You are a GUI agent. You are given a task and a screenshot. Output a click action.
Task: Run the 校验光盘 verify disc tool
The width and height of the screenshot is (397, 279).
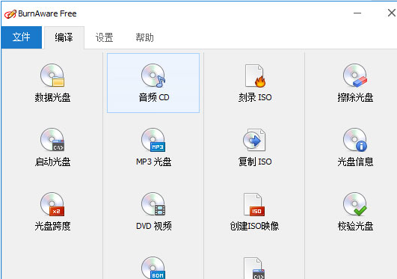pyautogui.click(x=355, y=212)
